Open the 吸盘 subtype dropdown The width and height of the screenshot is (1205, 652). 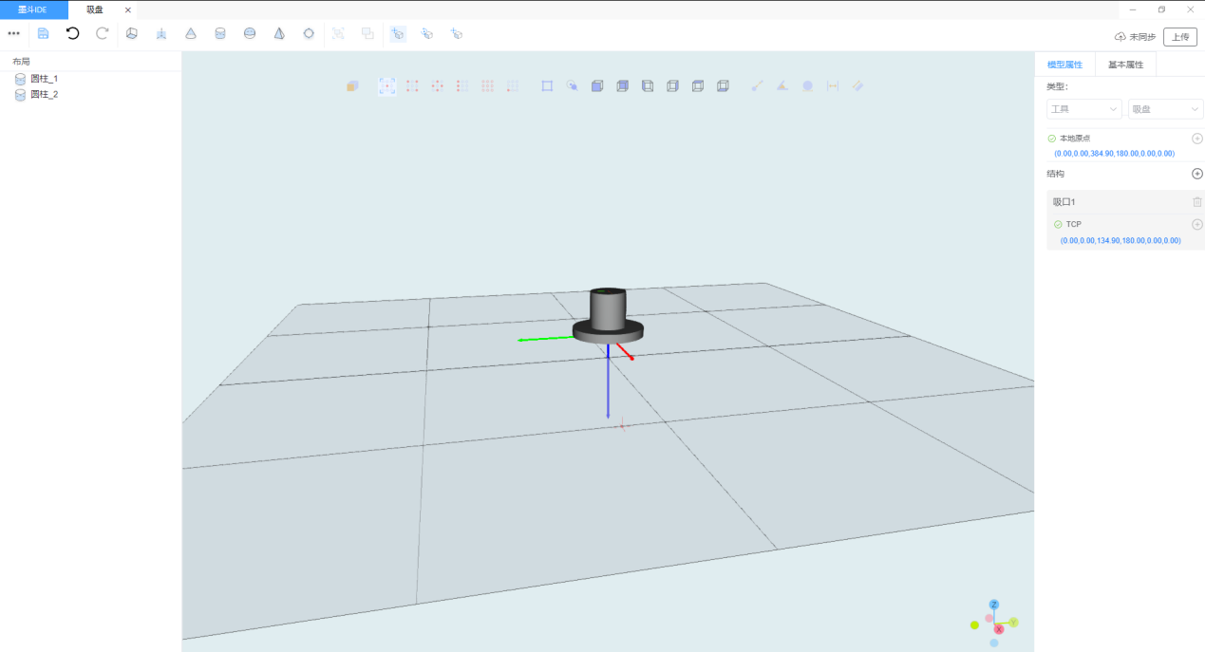pos(1165,109)
